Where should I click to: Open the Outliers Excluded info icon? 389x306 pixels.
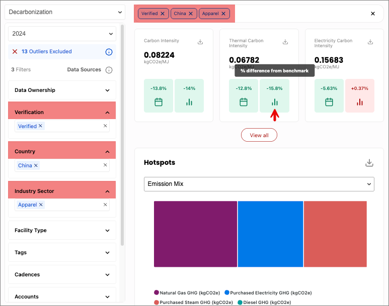coord(109,52)
